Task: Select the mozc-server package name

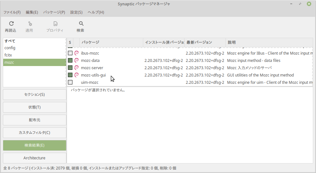Action: coord(92,68)
